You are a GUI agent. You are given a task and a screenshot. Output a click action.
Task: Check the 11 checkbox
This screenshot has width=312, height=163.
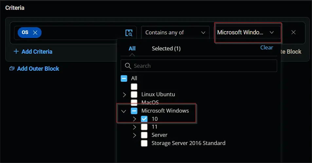coord(144,127)
